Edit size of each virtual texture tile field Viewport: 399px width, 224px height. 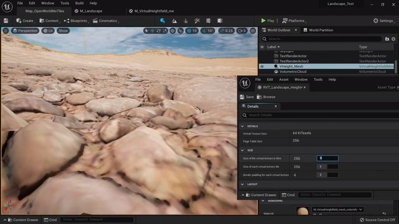pos(327,167)
